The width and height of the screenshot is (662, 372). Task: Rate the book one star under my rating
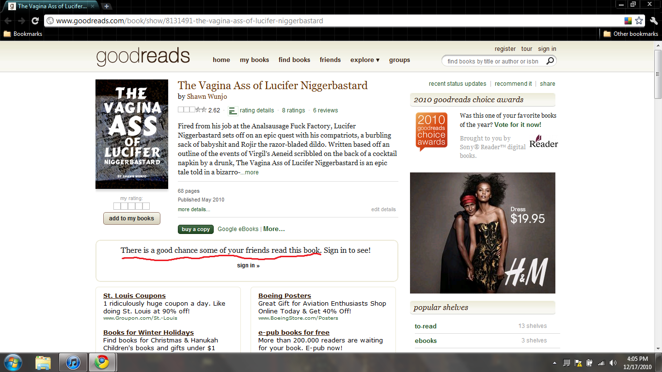click(117, 206)
